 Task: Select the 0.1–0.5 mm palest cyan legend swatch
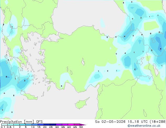click(x=4, y=125)
